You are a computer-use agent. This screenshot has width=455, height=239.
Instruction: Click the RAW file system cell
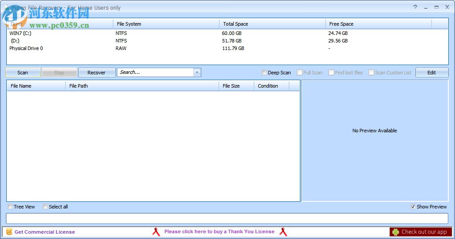pyautogui.click(x=121, y=48)
